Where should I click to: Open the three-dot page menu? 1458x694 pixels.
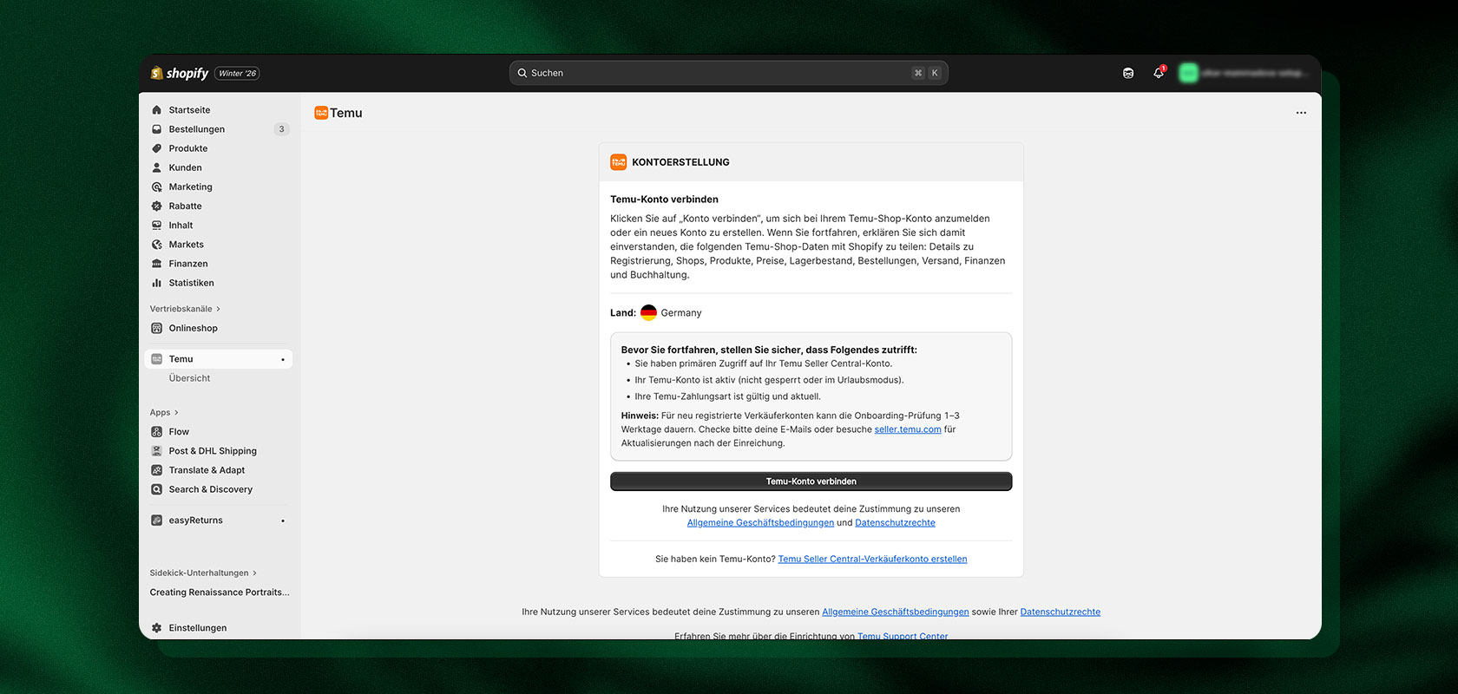[1301, 113]
